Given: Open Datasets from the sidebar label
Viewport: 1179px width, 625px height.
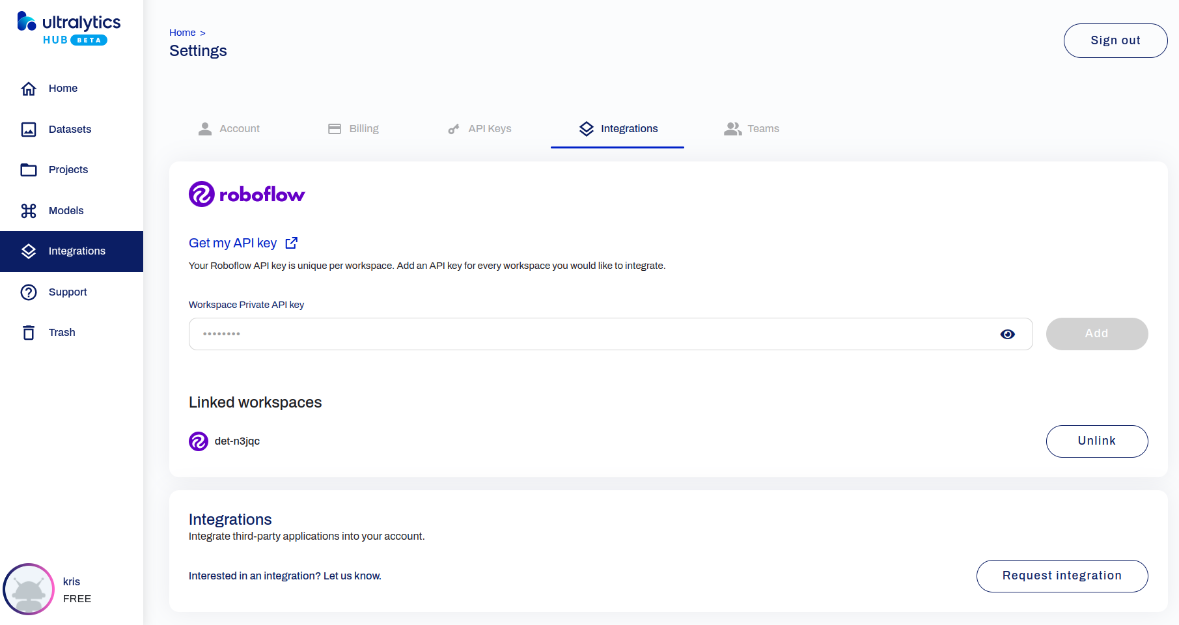Looking at the screenshot, I should click(x=70, y=130).
